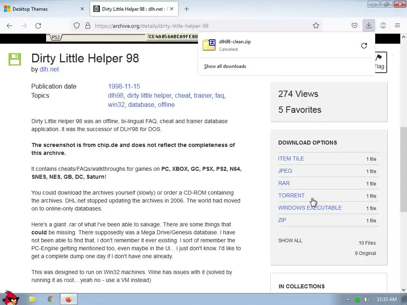Download the WINDOWS EXECUTABLE option

(x=310, y=208)
